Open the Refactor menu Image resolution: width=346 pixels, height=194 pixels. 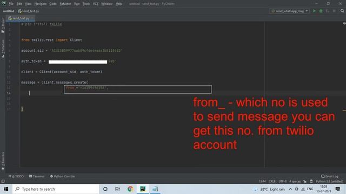65,4
